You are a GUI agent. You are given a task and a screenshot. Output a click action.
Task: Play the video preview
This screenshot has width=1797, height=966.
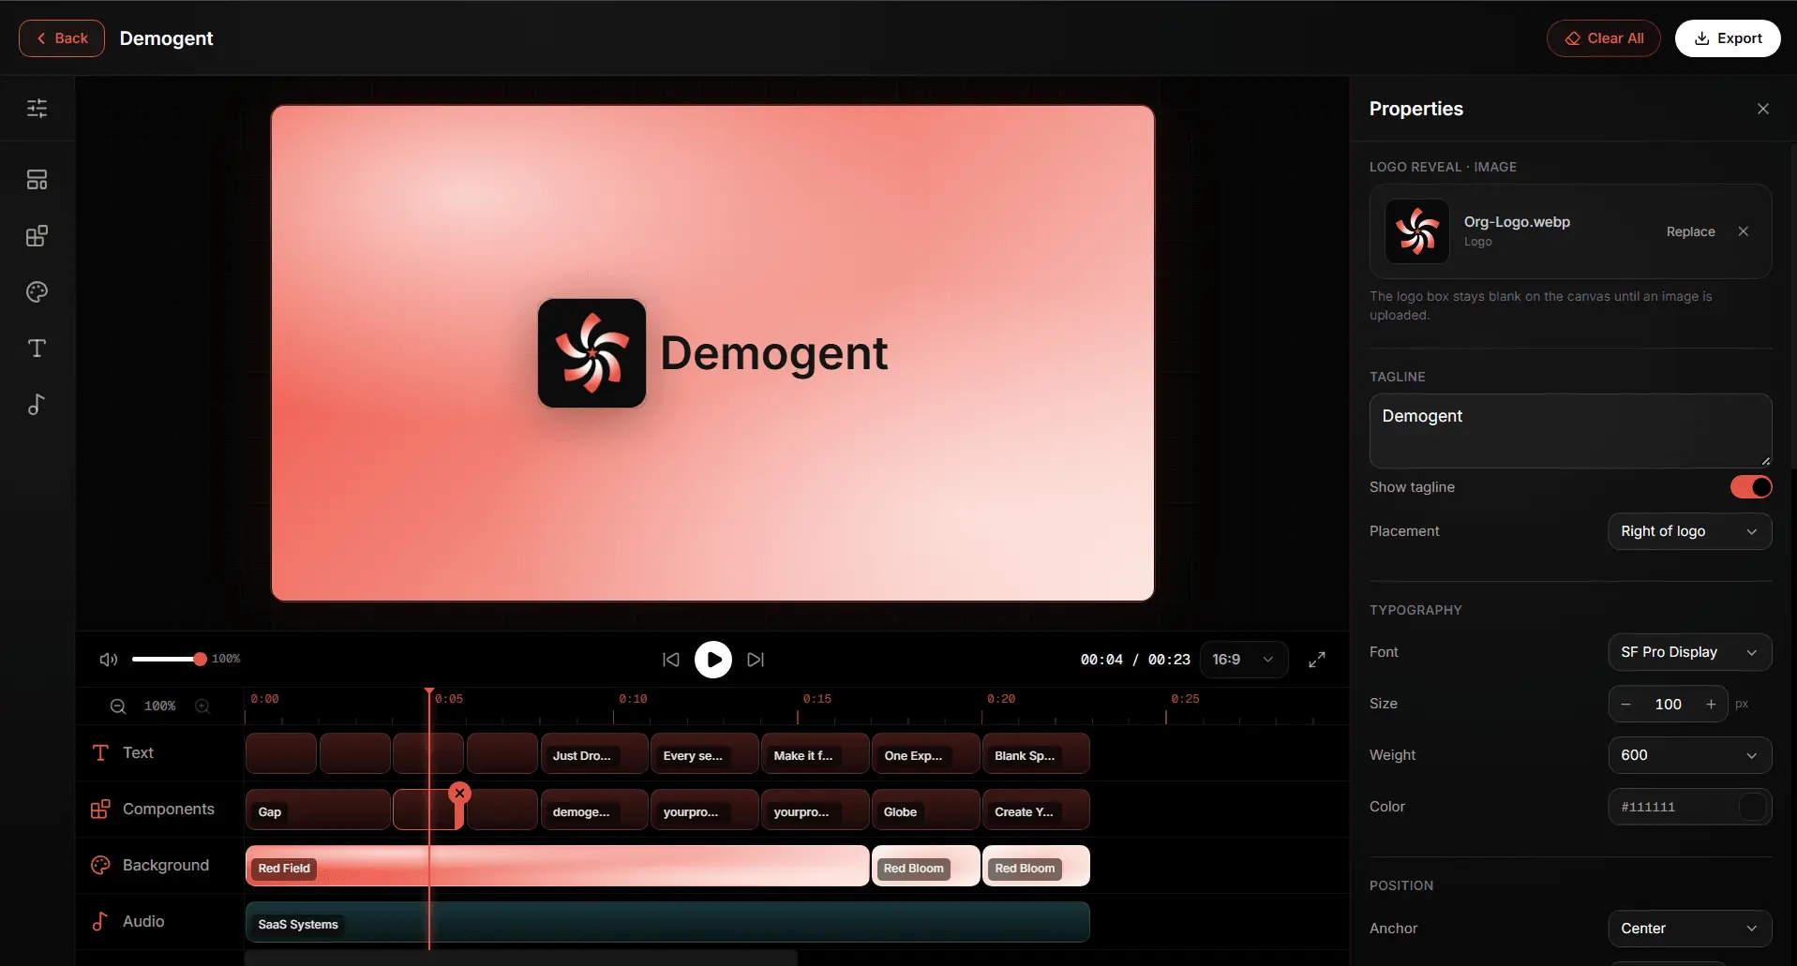713,660
